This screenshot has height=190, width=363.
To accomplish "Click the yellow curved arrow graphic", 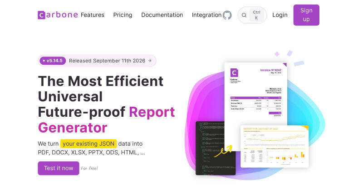I will (x=223, y=151).
